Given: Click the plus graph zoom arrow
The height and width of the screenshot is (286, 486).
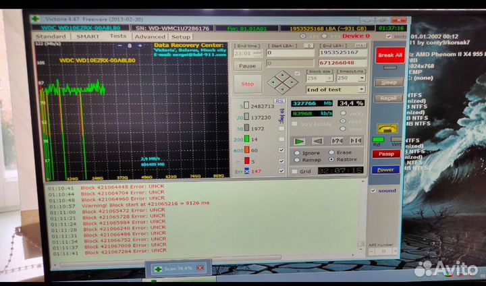Looking at the screenshot, I should click(140, 47).
